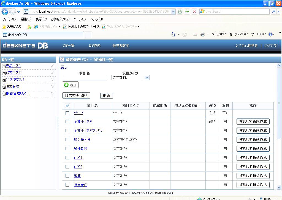Toggle the select-all checkbox in table header
The width and height of the screenshot is (282, 200).
pos(67,106)
